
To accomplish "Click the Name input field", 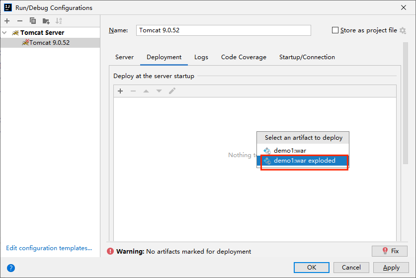I will click(x=223, y=30).
